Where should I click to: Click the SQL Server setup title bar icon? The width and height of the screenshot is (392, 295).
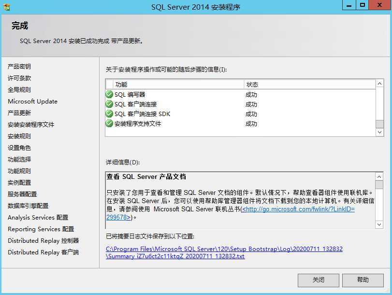coord(7,7)
